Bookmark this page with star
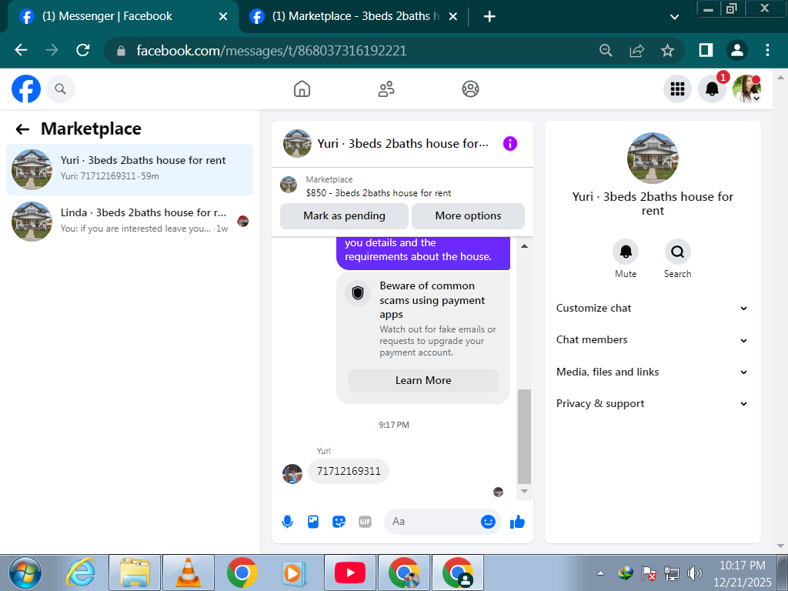Viewport: 788px width, 591px height. pyautogui.click(x=667, y=50)
